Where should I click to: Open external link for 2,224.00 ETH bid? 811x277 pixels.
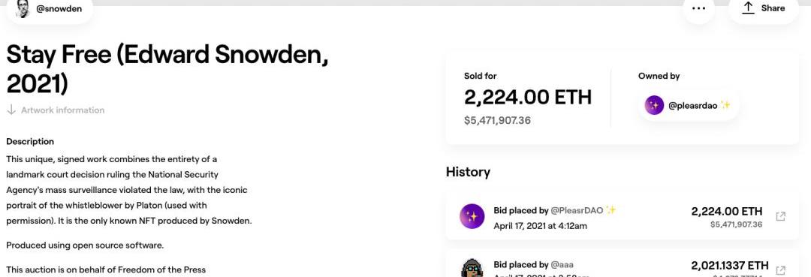[781, 216]
